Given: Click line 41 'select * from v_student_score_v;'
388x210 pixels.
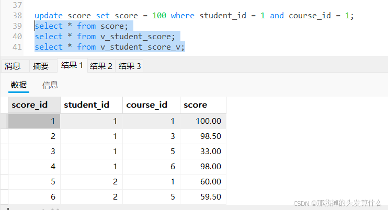Looking at the screenshot, I should point(110,47).
